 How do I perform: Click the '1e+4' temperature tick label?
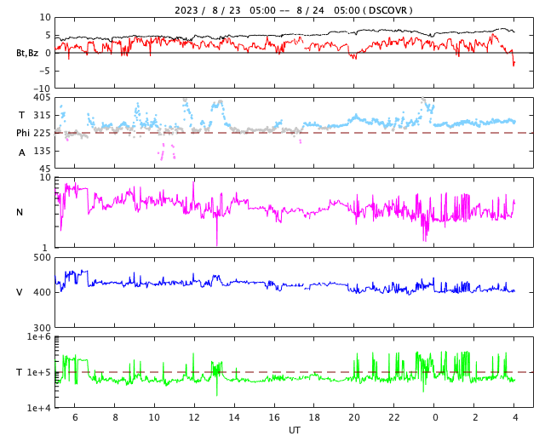(39, 408)
